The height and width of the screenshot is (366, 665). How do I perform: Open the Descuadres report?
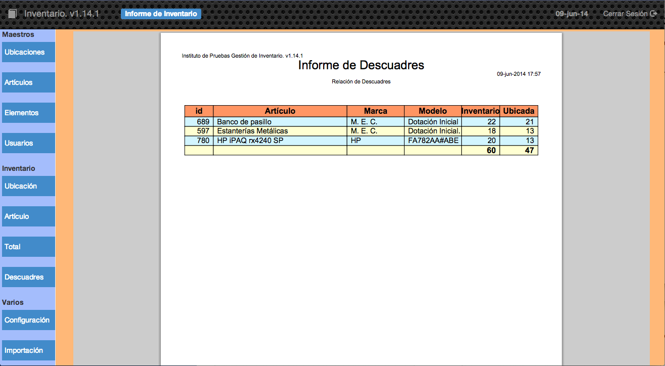(28, 277)
